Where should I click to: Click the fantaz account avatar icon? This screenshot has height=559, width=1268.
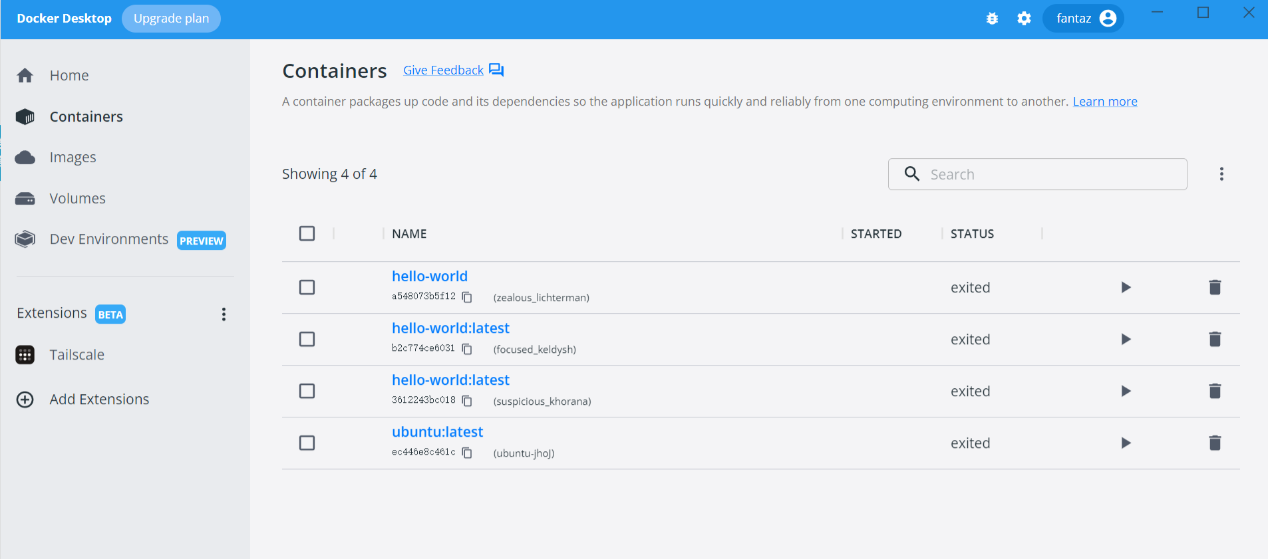(x=1108, y=19)
